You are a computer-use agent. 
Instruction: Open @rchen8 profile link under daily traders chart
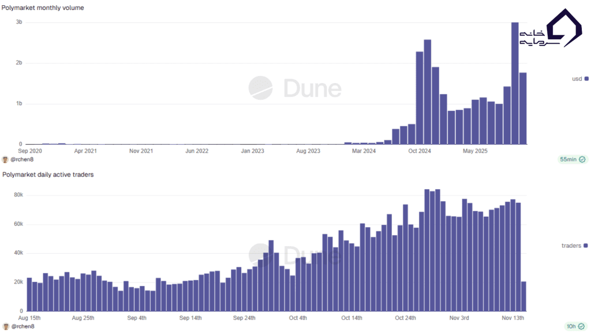click(x=23, y=326)
